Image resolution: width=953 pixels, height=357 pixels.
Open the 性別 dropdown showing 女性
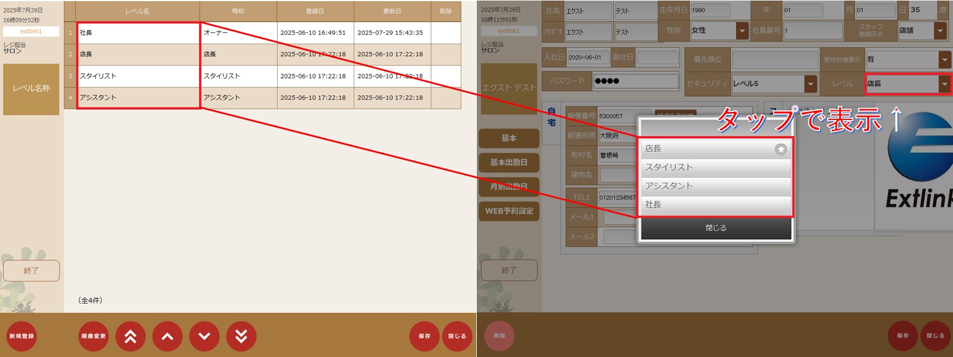point(719,31)
